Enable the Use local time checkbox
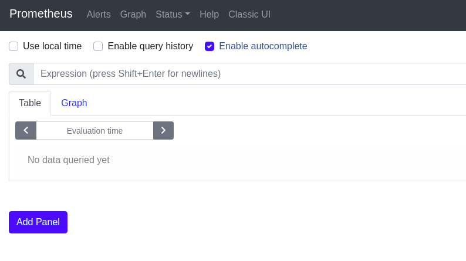 (13, 46)
